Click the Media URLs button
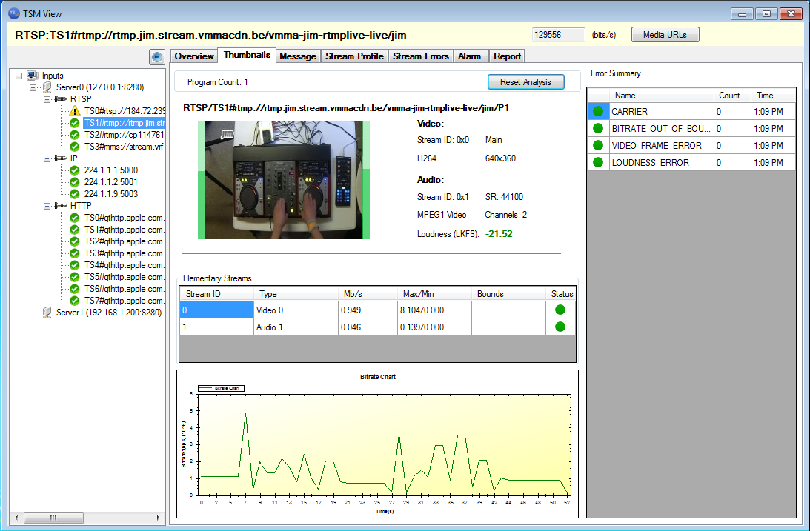Image resolution: width=810 pixels, height=531 pixels. (x=665, y=35)
